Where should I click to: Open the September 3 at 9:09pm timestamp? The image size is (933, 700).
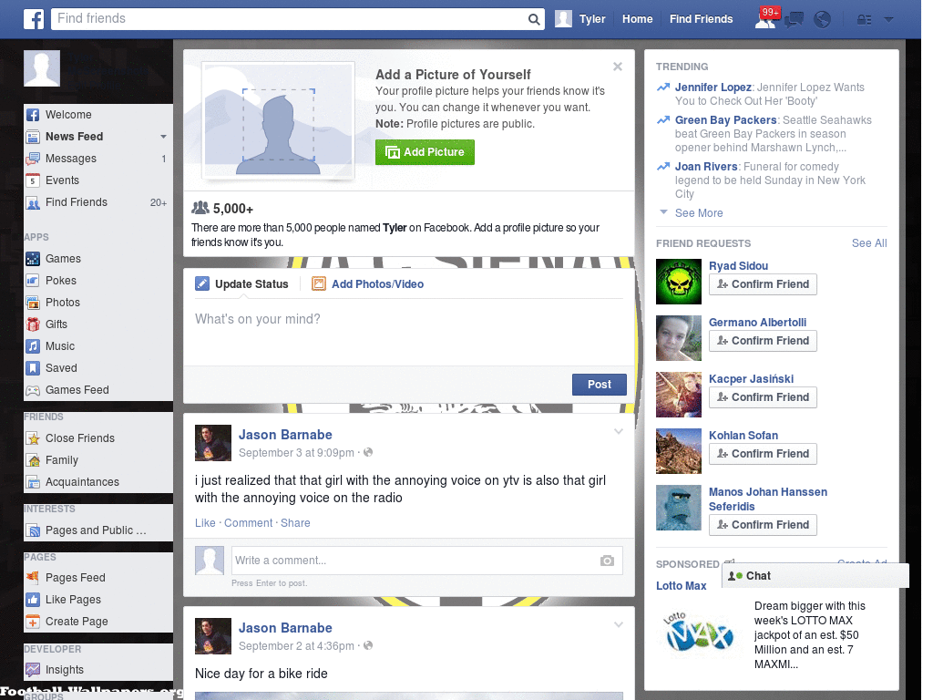[x=296, y=452]
